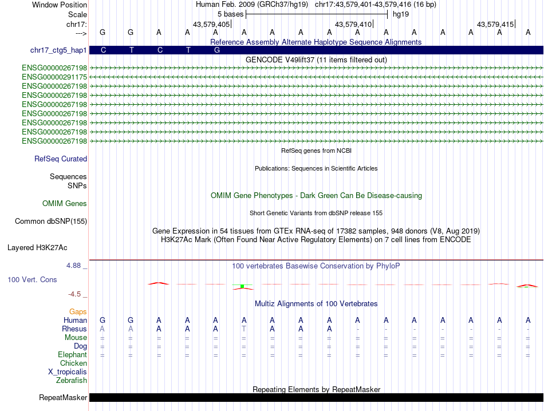Click the mismatched T base in Rhesus row
This screenshot has height=411, width=544.
pyautogui.click(x=244, y=329)
